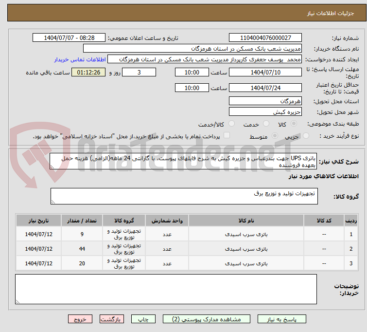Click the 'بازگشت' back button
This screenshot has width=367, height=332.
[x=112, y=319]
